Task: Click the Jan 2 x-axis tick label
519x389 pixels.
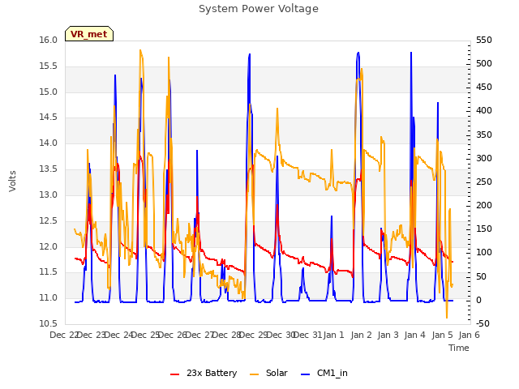Action: pos(361,335)
